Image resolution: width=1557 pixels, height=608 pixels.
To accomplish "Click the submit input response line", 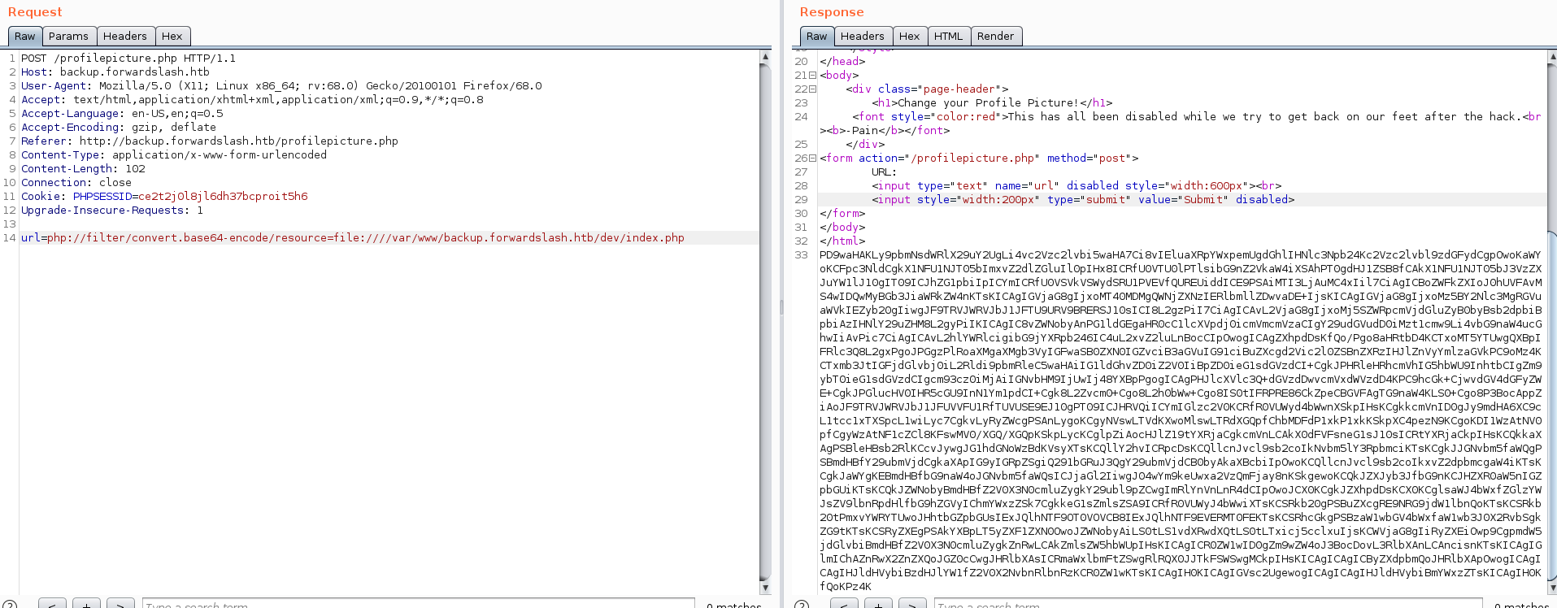I will point(1083,200).
